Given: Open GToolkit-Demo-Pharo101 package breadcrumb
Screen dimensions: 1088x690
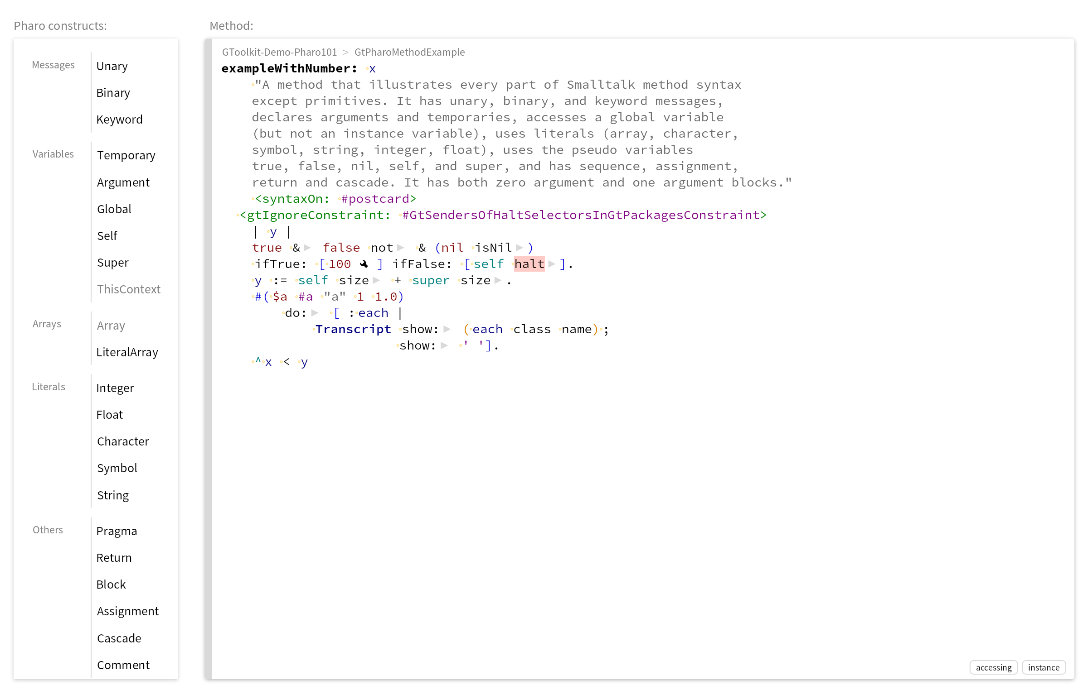Looking at the screenshot, I should 279,52.
